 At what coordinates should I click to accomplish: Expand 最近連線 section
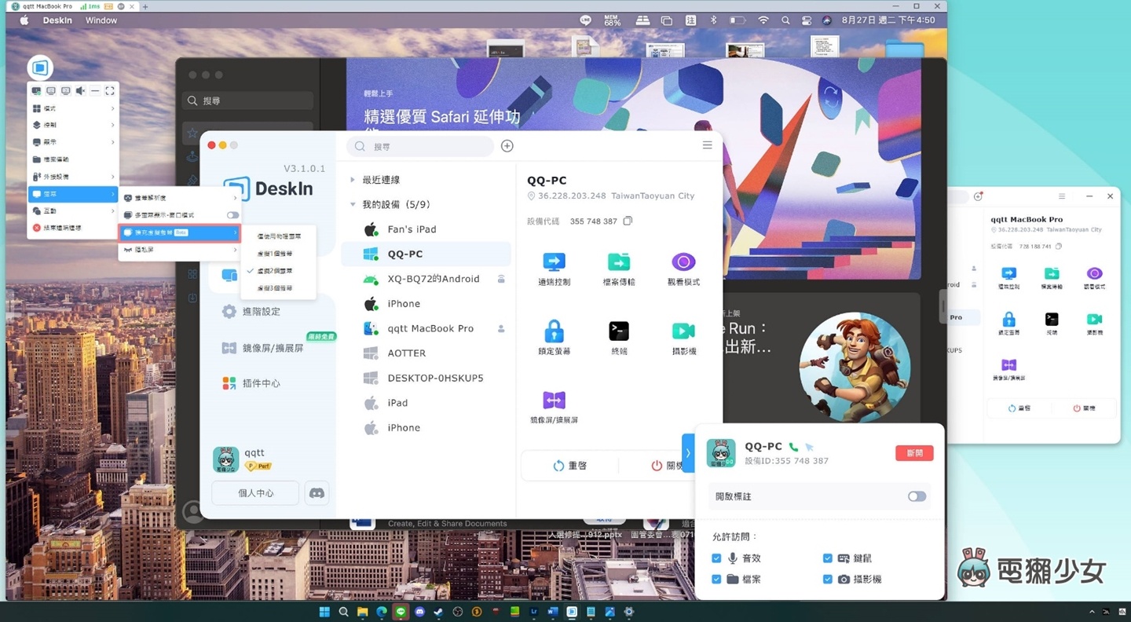(352, 180)
